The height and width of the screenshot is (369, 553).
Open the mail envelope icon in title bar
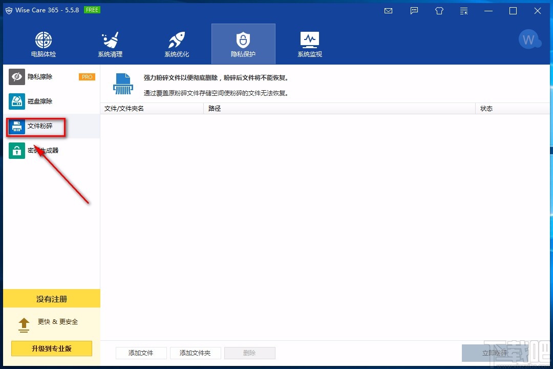click(388, 11)
